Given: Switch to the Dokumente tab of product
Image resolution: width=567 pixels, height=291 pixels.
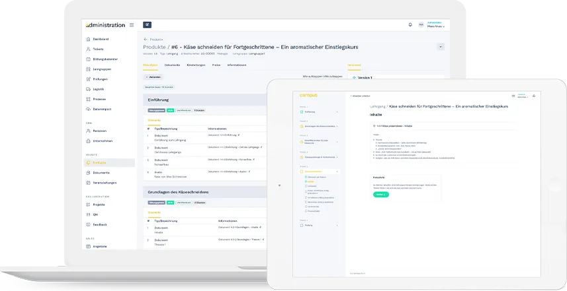Looking at the screenshot, I should 172,65.
